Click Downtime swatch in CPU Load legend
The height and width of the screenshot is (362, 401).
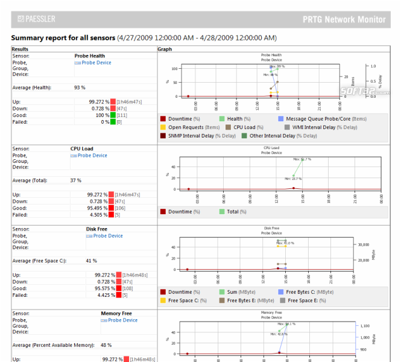[163, 212]
